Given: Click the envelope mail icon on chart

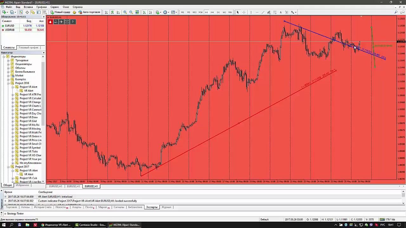Looking at the screenshot, I should pos(67,22).
